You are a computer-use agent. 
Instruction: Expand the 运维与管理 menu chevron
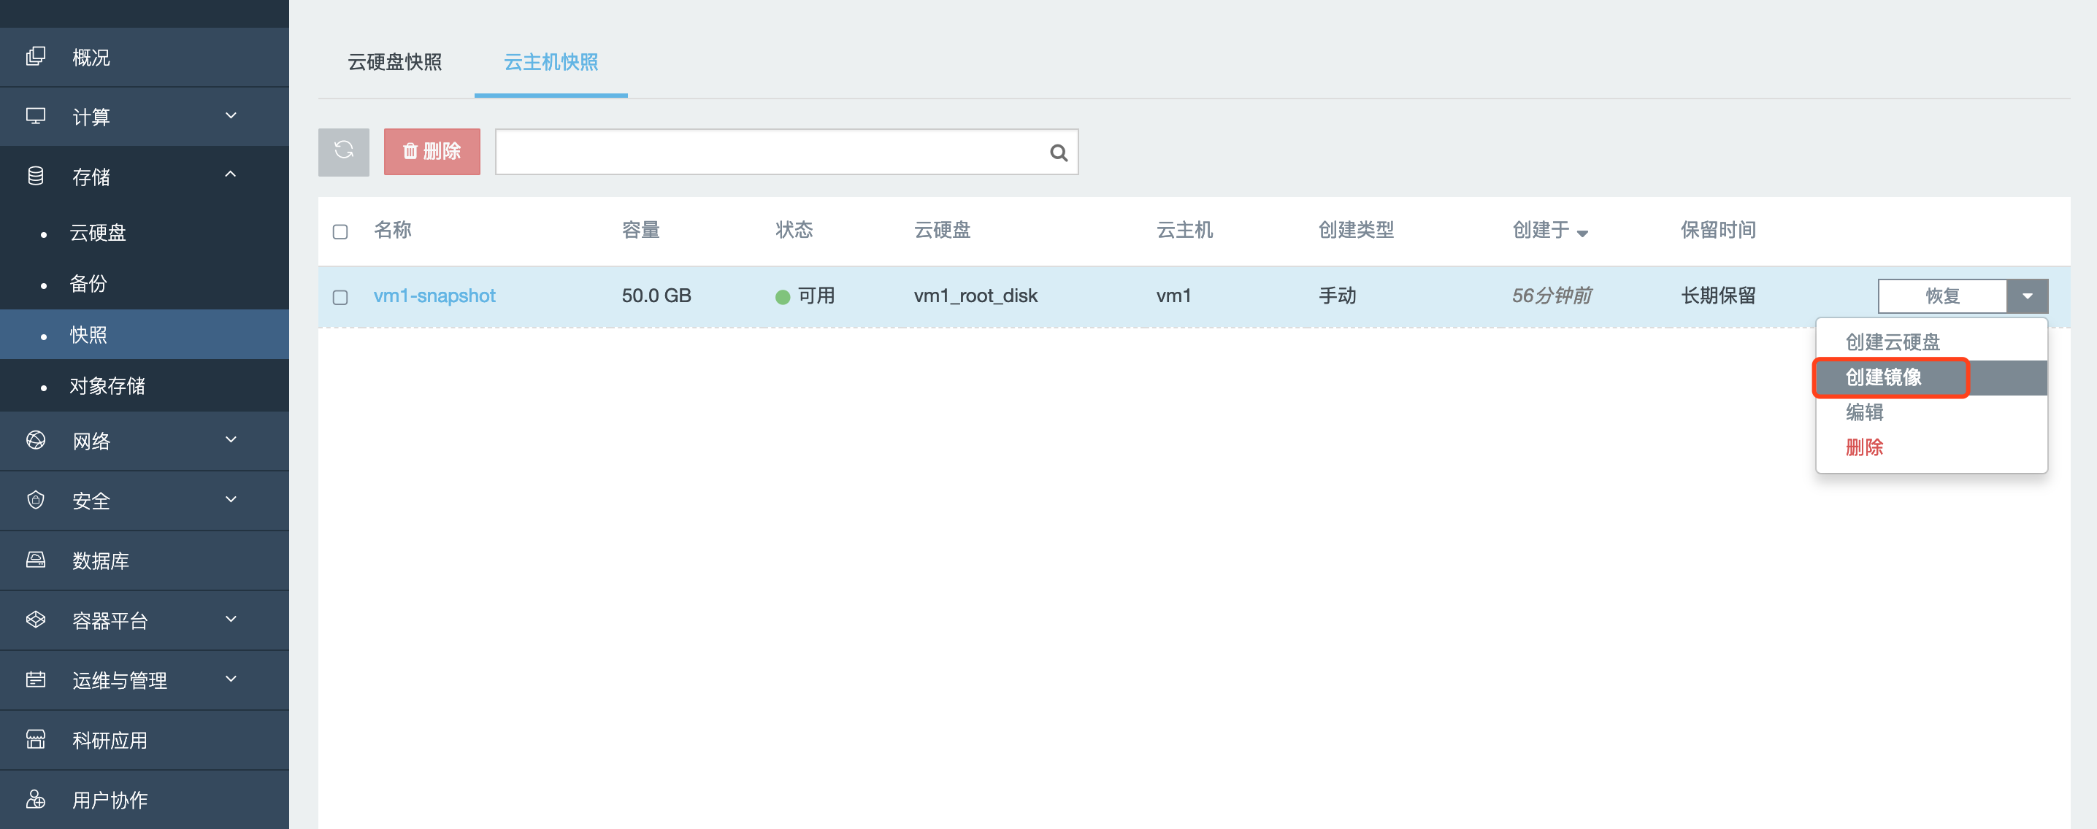(231, 679)
